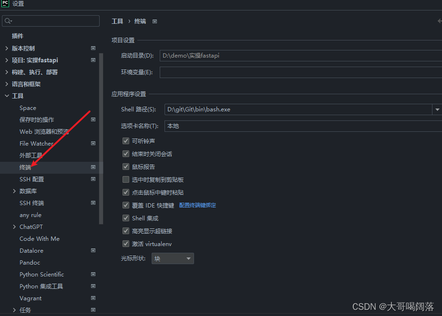Click the settings icon next to 版本控制
The height and width of the screenshot is (316, 442).
pyautogui.click(x=93, y=48)
